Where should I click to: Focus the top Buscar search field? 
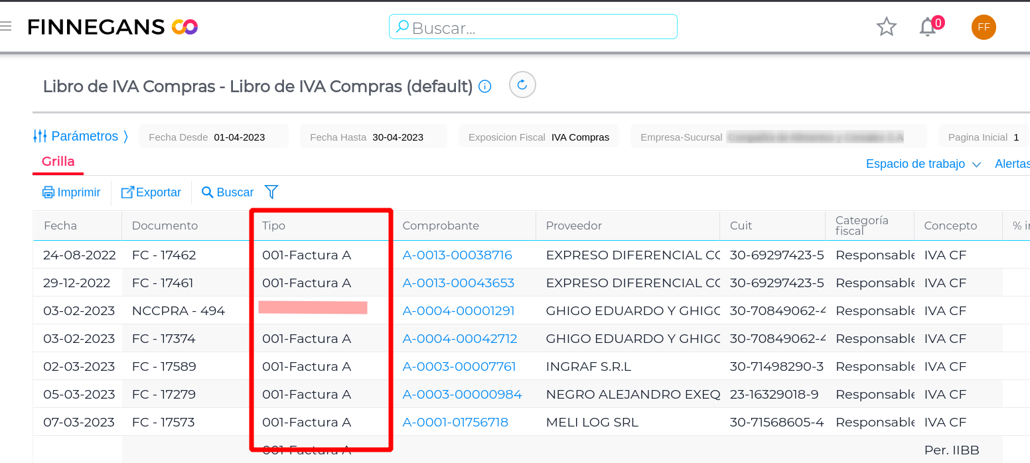coord(533,27)
